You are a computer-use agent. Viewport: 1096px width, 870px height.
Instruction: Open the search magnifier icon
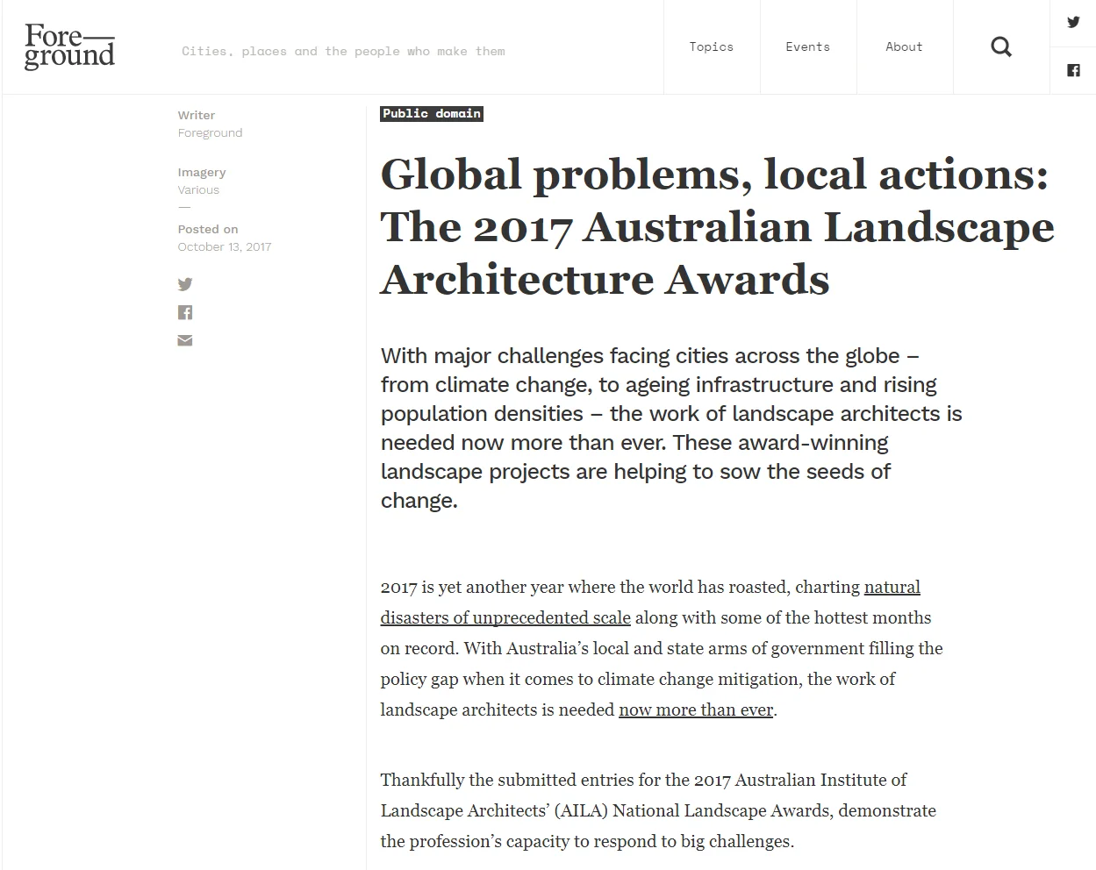[x=1001, y=46]
